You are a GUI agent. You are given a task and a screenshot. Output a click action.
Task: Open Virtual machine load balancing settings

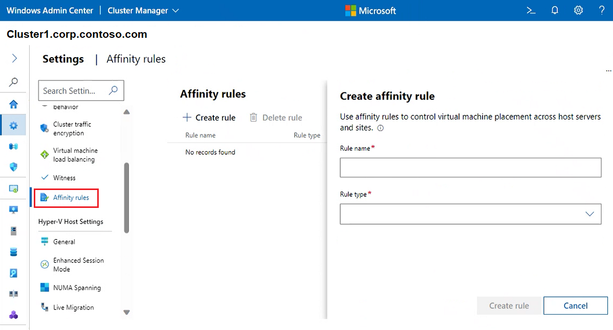coord(75,155)
